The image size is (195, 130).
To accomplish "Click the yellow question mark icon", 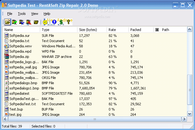I will click(68, 22).
